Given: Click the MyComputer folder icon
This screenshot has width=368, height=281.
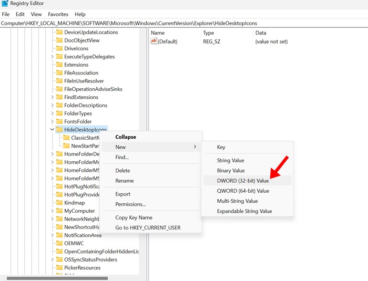Looking at the screenshot, I should pos(59,211).
